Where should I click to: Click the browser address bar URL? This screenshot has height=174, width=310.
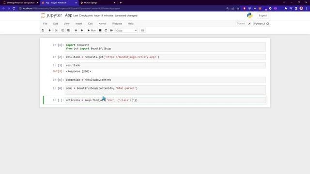(71, 9)
